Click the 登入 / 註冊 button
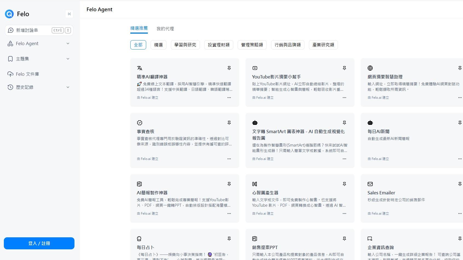463x260 pixels. tap(39, 243)
